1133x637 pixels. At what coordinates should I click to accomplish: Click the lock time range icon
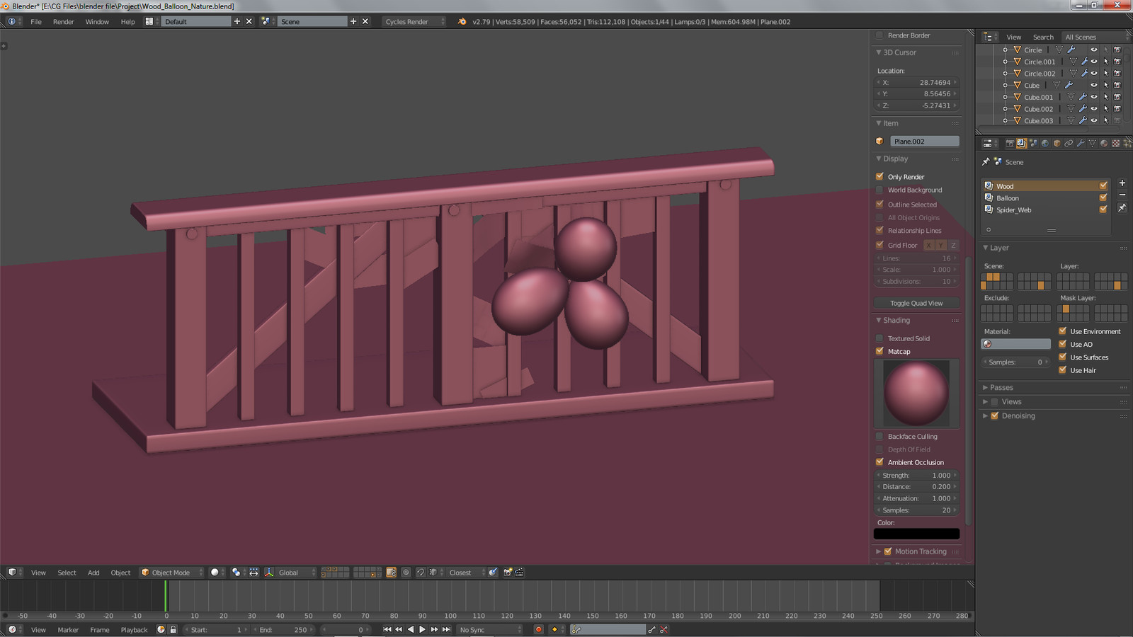[173, 629]
